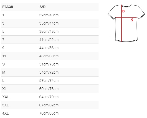Viewport: 147px width, 118px height.
Task: Select size 11 row label
Action: pyautogui.click(x=4, y=56)
